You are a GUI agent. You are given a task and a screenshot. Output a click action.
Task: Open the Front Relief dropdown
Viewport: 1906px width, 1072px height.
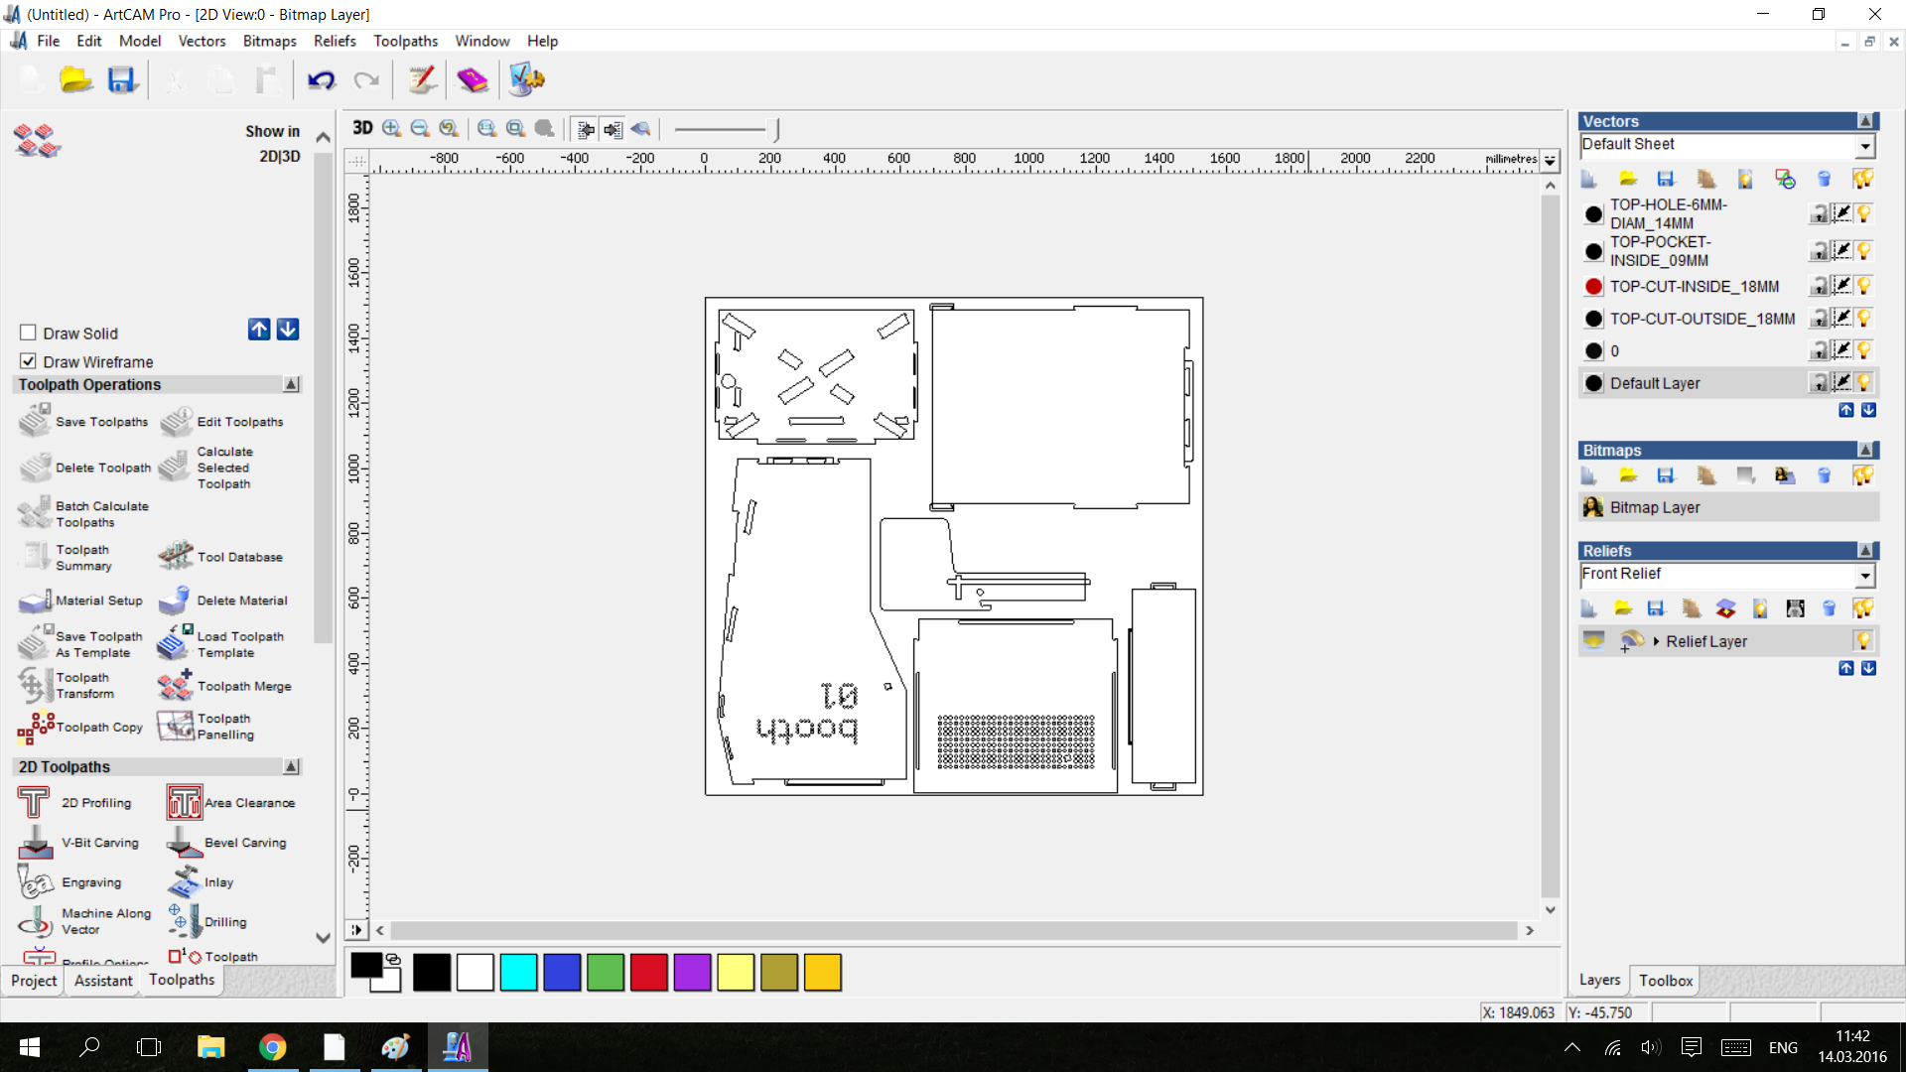point(1865,575)
